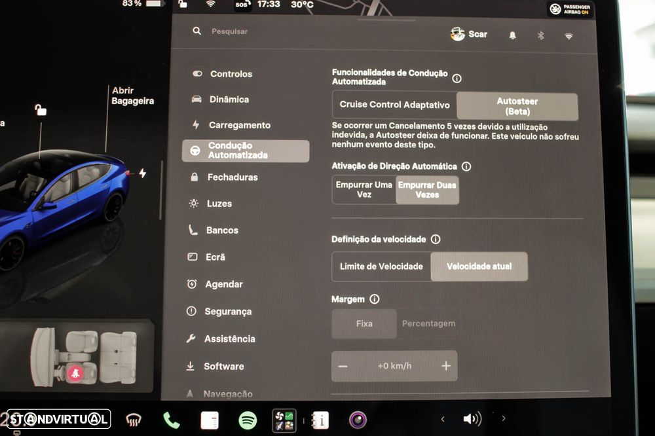Show info for Ativação de Direção Automática
Image resolution: width=655 pixels, height=436 pixels.
click(x=466, y=166)
